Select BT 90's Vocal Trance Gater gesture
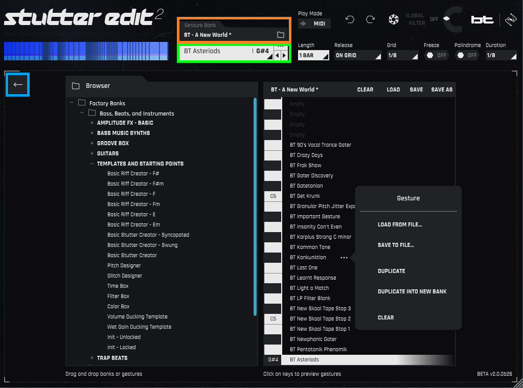This screenshot has height=388, width=523. pos(320,145)
